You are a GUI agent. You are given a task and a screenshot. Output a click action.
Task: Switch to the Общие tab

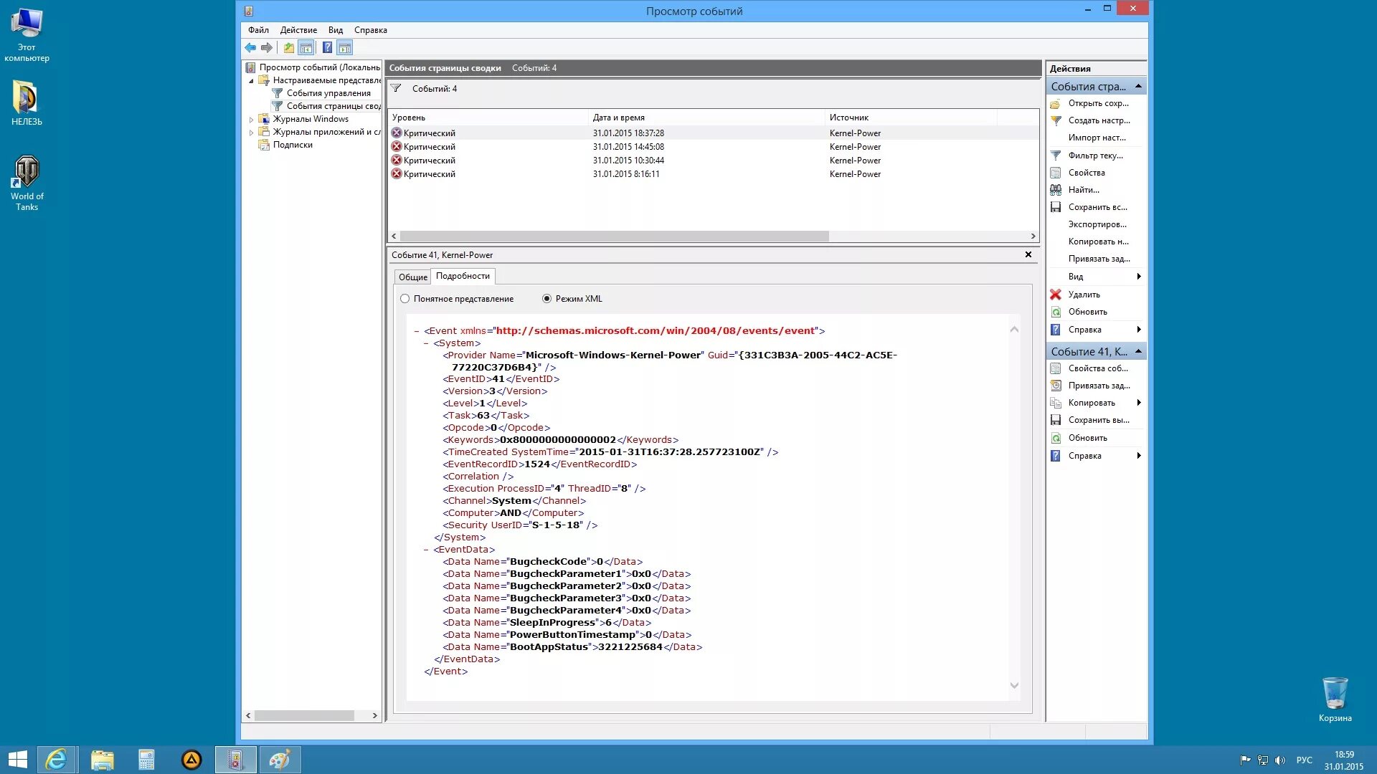(413, 277)
